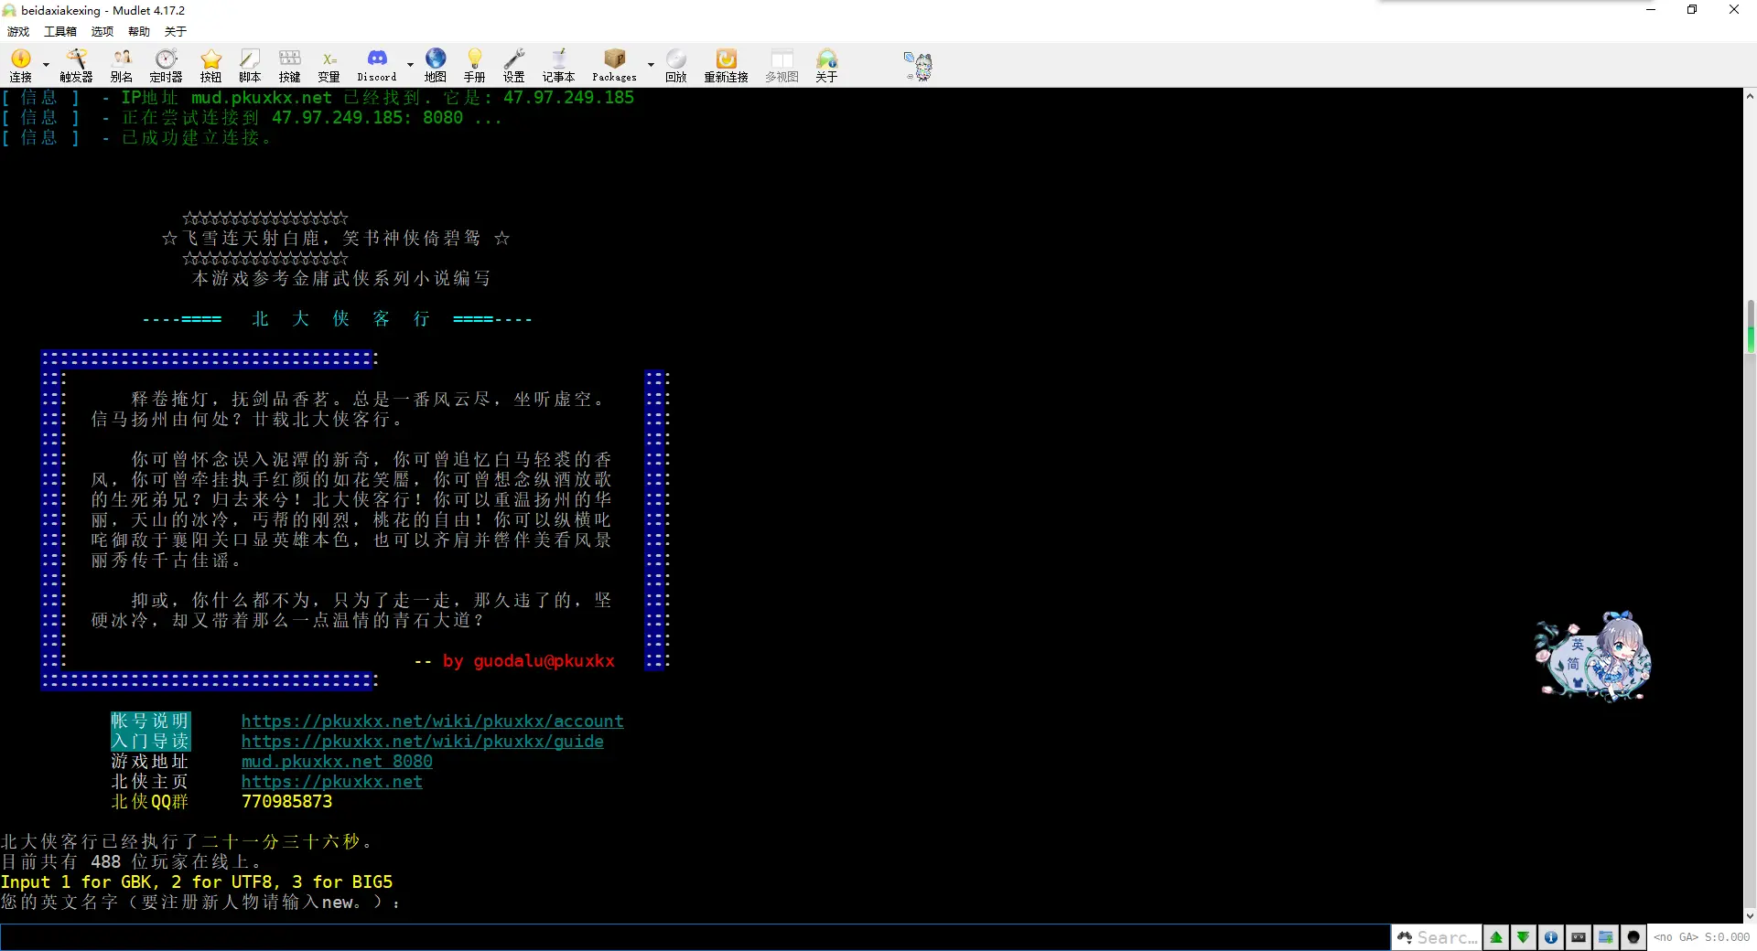1757x951 pixels.
Task: Open the https://pkuxkx.net homepage link
Action: tap(331, 782)
